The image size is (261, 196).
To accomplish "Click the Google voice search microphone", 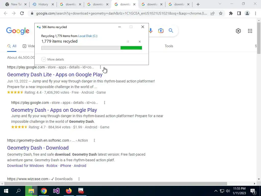I will click(151, 31).
